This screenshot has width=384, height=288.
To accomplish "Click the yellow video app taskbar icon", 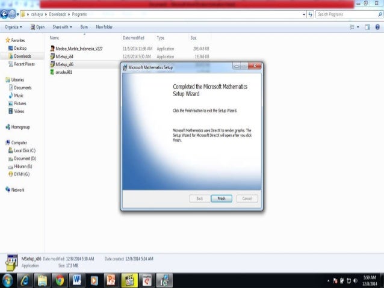I will click(x=129, y=280).
